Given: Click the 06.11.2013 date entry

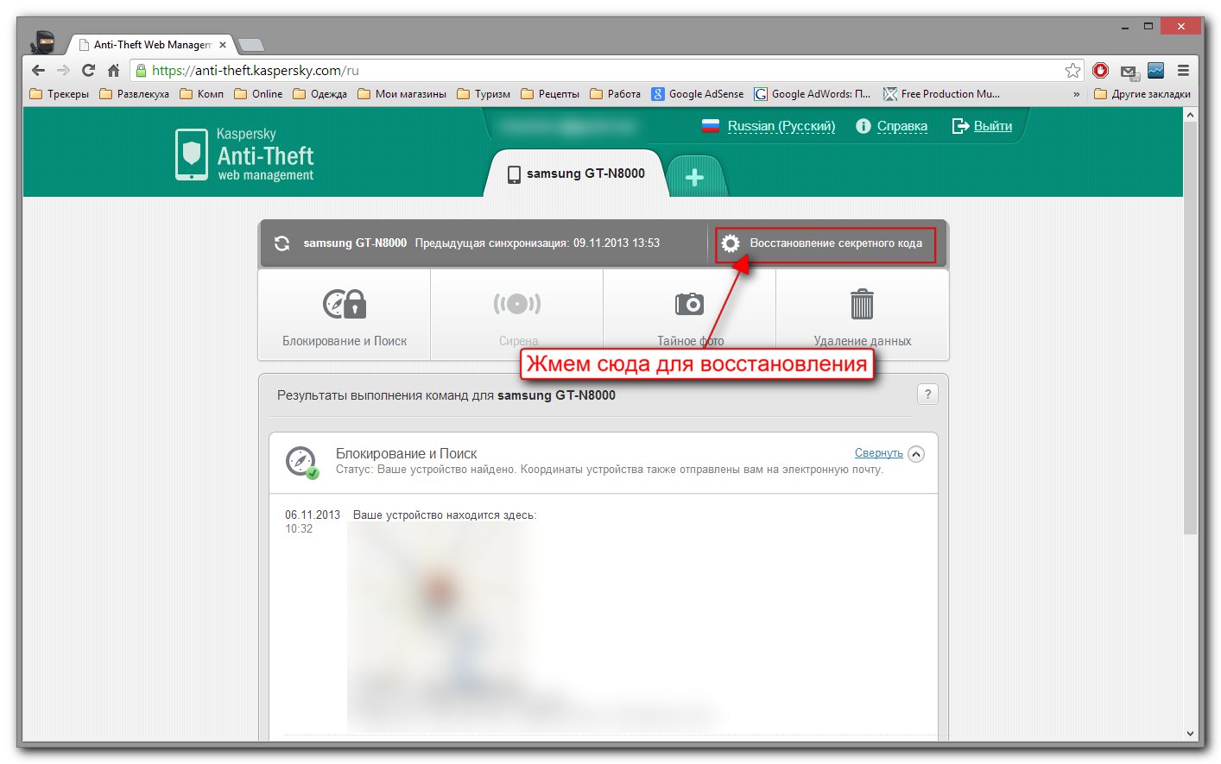Looking at the screenshot, I should pos(313,515).
